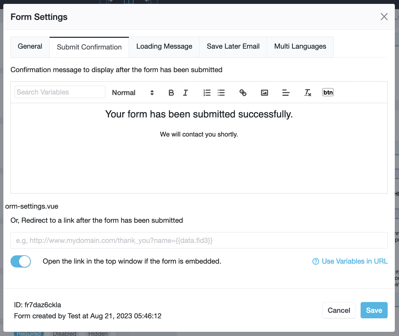
Task: Focus the redirect URL input field
Action: (x=199, y=240)
